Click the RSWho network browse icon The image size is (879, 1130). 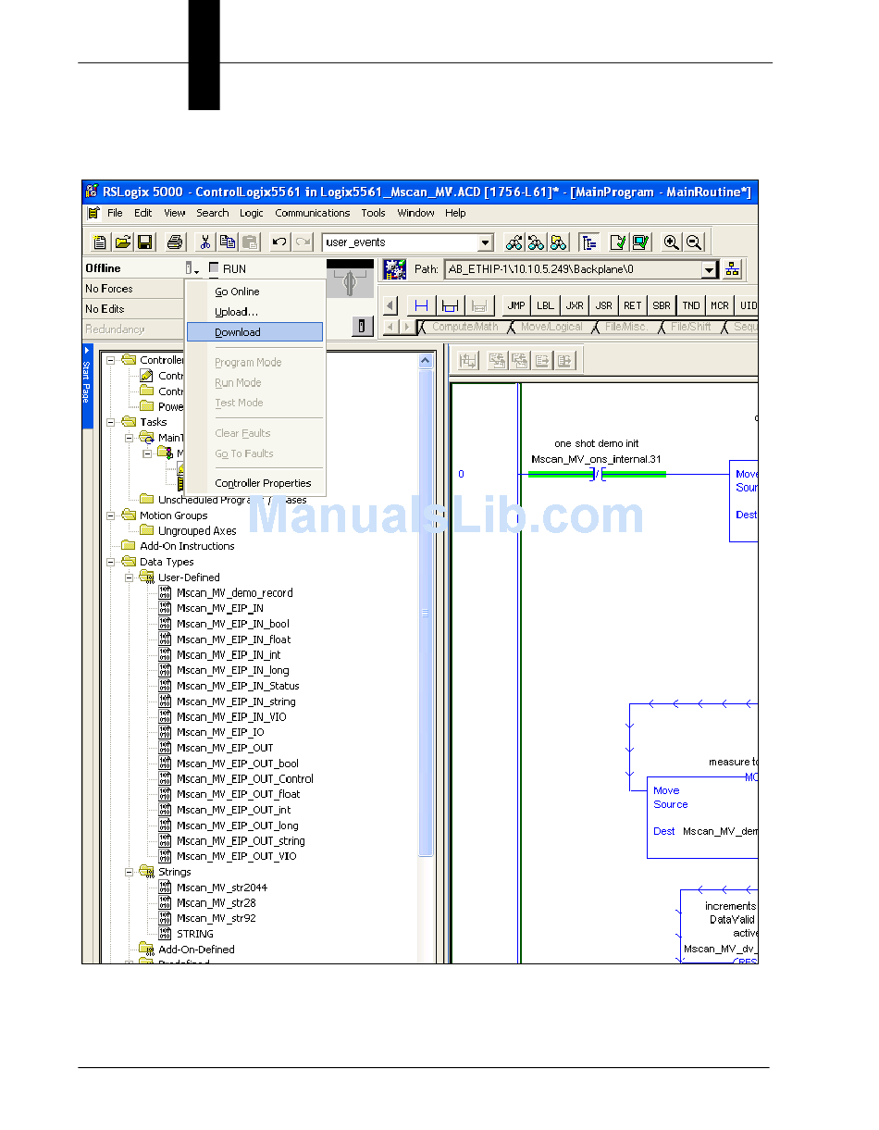click(x=733, y=269)
